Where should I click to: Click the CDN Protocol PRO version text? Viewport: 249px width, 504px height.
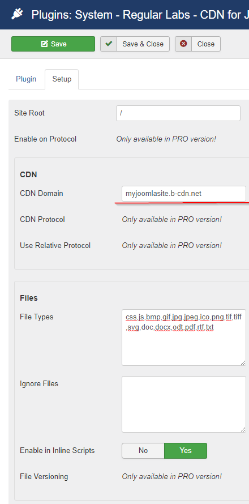[x=171, y=220]
